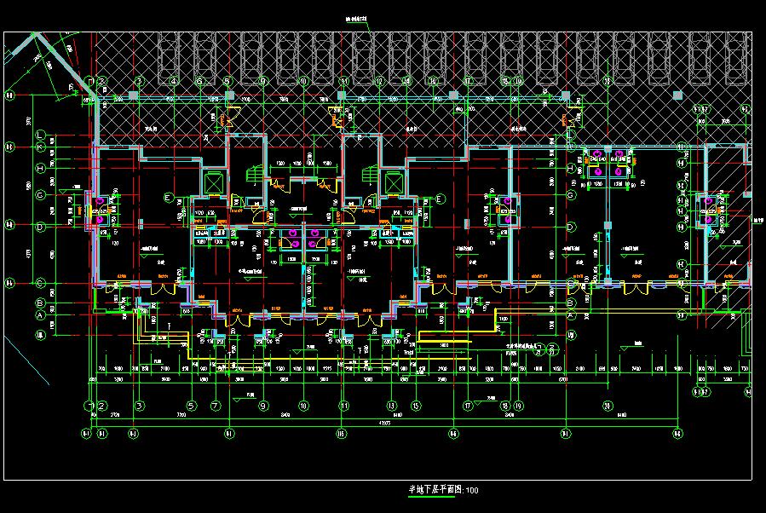Click the E axis bubble left of the left elevator
The image size is (766, 513).
tap(168, 198)
